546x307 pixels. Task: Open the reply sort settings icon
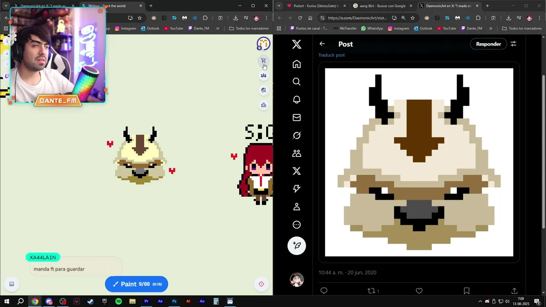[x=514, y=44]
